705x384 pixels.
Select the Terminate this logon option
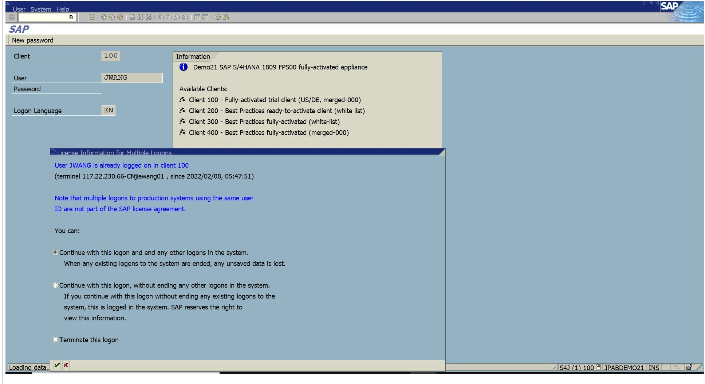(x=55, y=339)
